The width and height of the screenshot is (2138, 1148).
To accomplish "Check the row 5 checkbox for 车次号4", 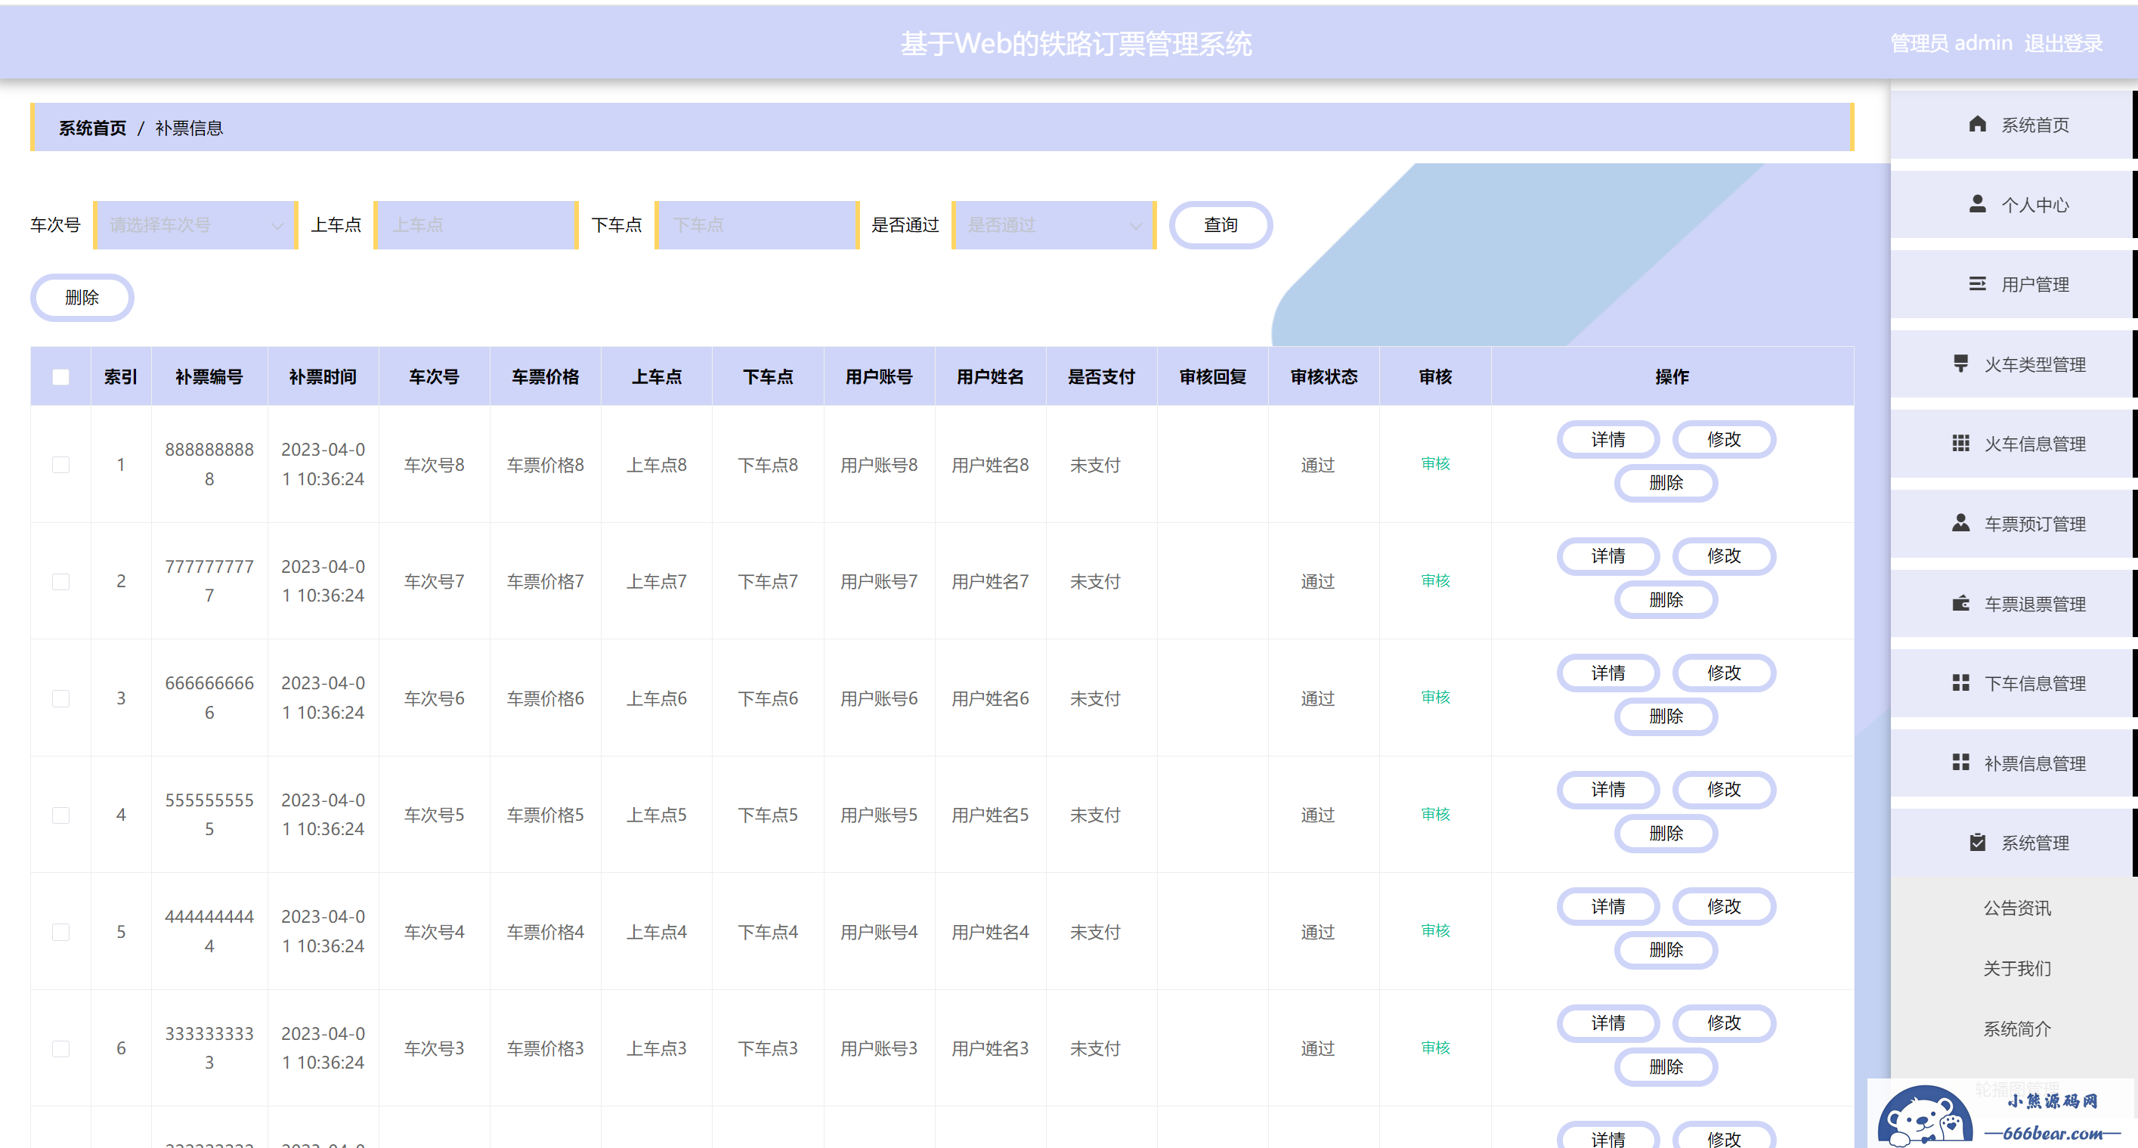I will [60, 932].
